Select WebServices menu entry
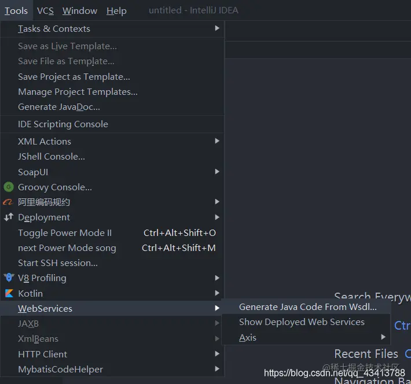The height and width of the screenshot is (384, 411). coord(112,308)
